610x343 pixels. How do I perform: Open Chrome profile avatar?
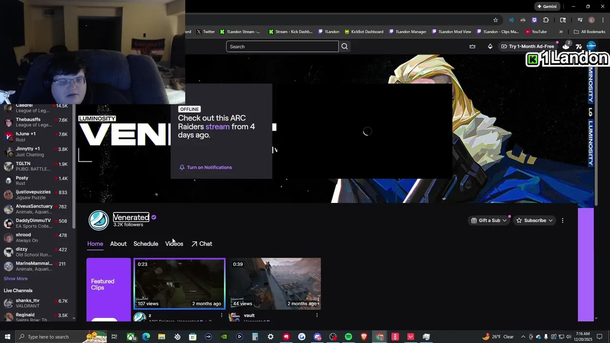tap(591, 20)
